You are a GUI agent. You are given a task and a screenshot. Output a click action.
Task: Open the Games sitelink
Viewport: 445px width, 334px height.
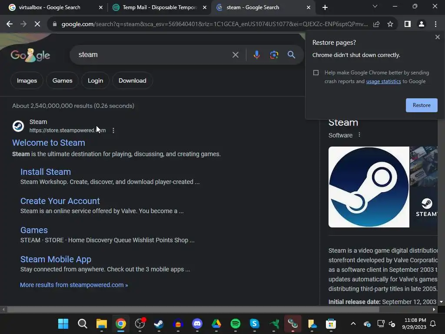click(x=34, y=230)
